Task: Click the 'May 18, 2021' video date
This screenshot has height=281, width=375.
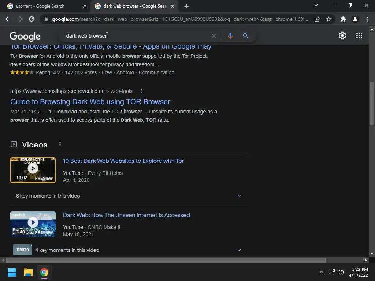Action: (x=78, y=235)
